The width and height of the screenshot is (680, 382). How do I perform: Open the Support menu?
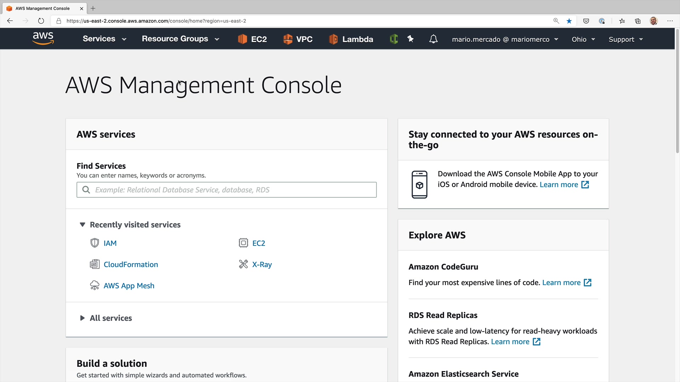[x=625, y=39]
